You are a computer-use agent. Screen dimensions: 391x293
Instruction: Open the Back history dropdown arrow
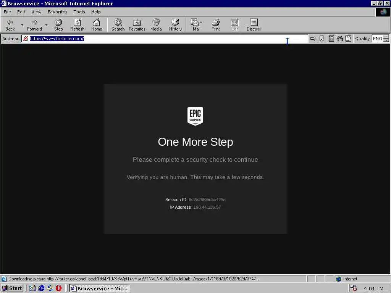pyautogui.click(x=22, y=25)
